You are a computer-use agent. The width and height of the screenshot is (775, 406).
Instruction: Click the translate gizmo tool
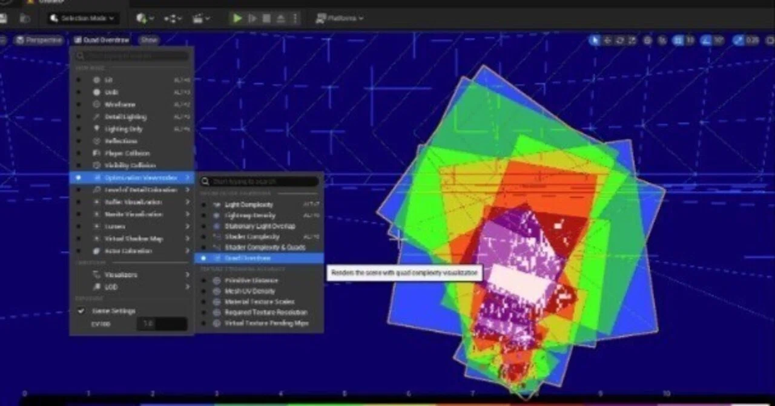[608, 41]
